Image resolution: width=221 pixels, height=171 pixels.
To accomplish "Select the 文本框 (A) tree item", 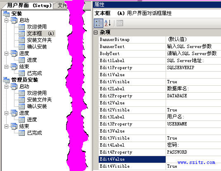I will (41, 34).
